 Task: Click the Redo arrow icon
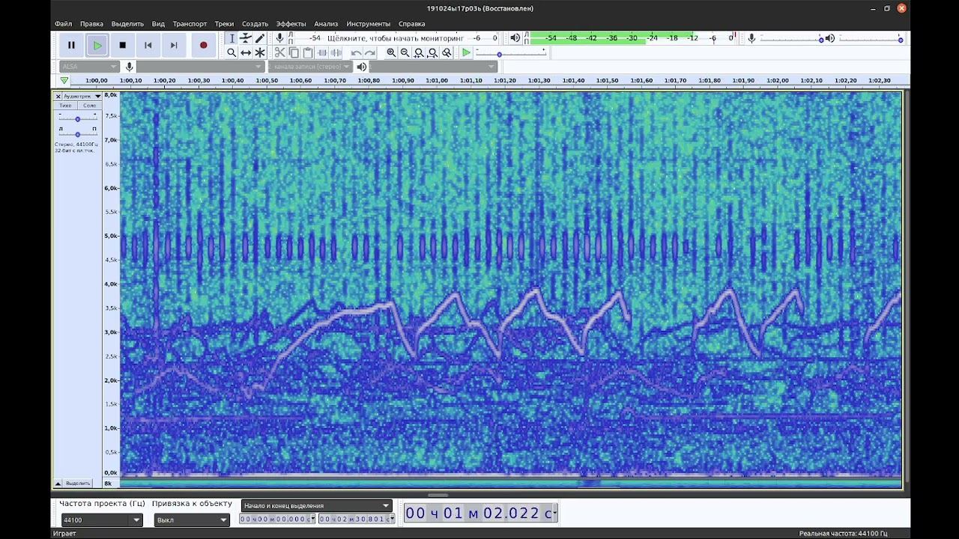pos(370,52)
